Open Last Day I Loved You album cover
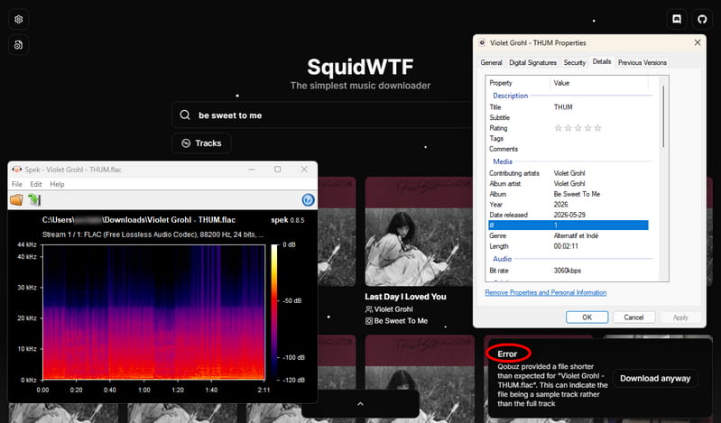This screenshot has height=423, width=721. (420, 232)
